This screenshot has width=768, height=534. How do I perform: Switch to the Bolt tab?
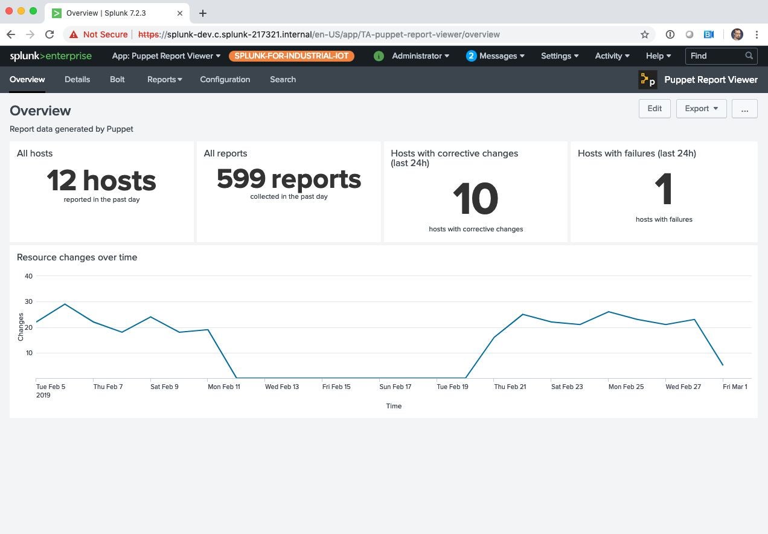(117, 79)
